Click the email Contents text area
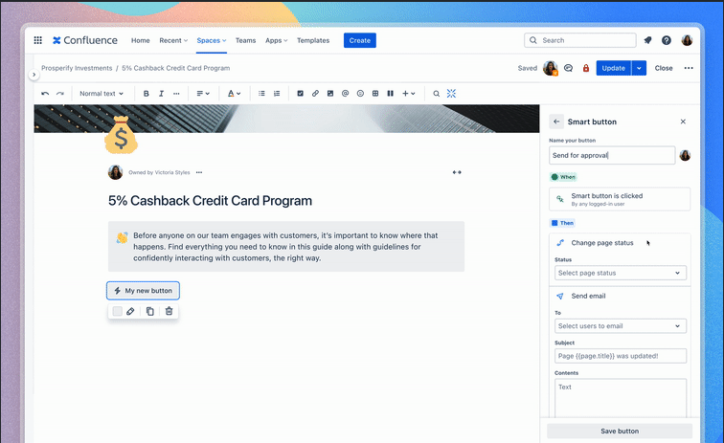Image resolution: width=724 pixels, height=443 pixels. point(621,399)
